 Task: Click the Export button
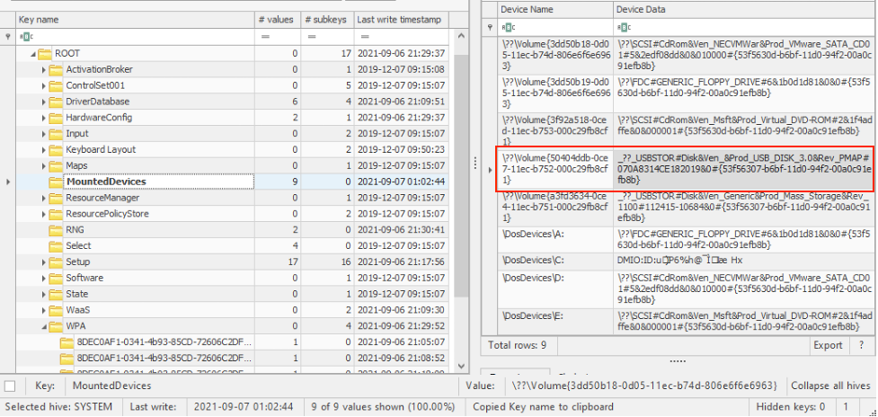tap(828, 345)
